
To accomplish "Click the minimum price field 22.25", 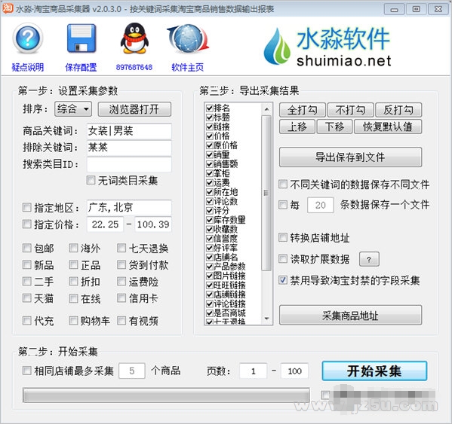I will (x=105, y=224).
